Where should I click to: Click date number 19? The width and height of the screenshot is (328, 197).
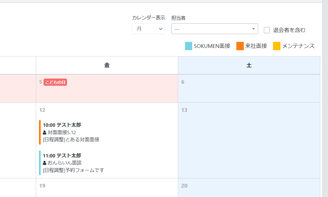click(x=42, y=186)
